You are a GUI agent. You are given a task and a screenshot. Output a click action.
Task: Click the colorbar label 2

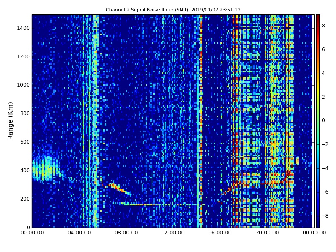323,97
